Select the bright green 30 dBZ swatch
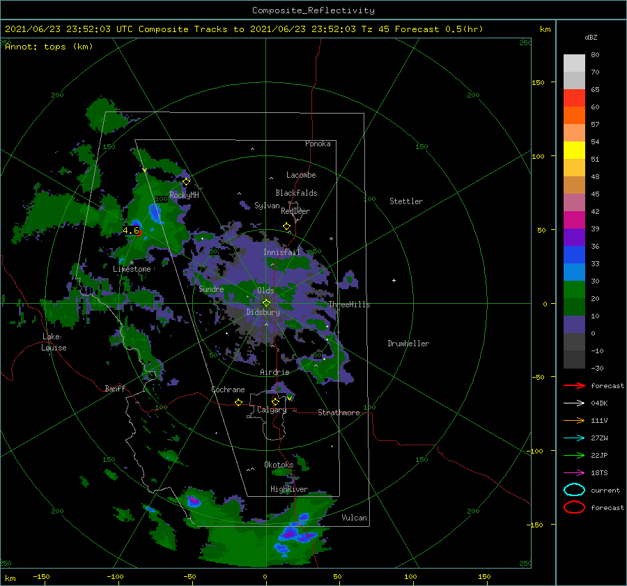 pos(574,289)
